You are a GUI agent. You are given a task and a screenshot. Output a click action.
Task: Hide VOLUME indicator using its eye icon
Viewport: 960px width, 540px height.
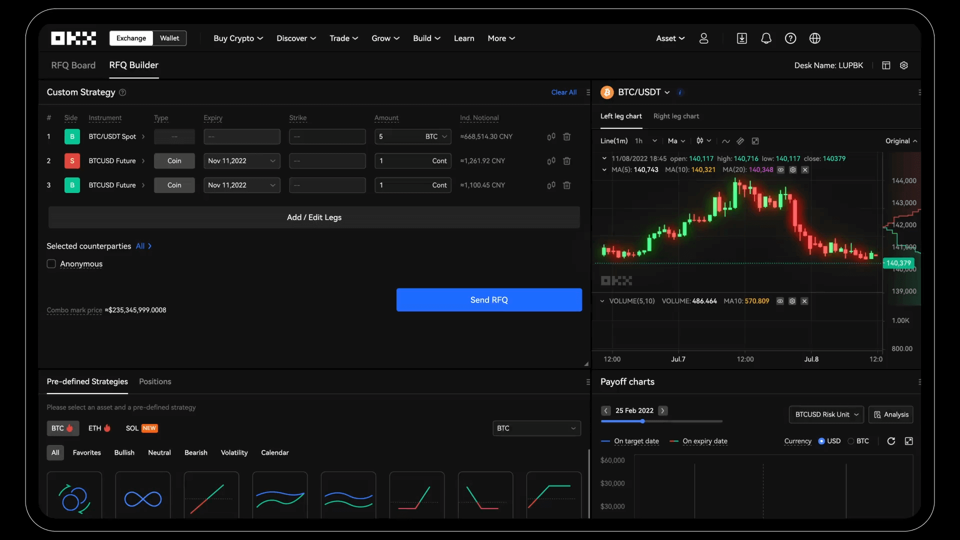click(x=780, y=302)
